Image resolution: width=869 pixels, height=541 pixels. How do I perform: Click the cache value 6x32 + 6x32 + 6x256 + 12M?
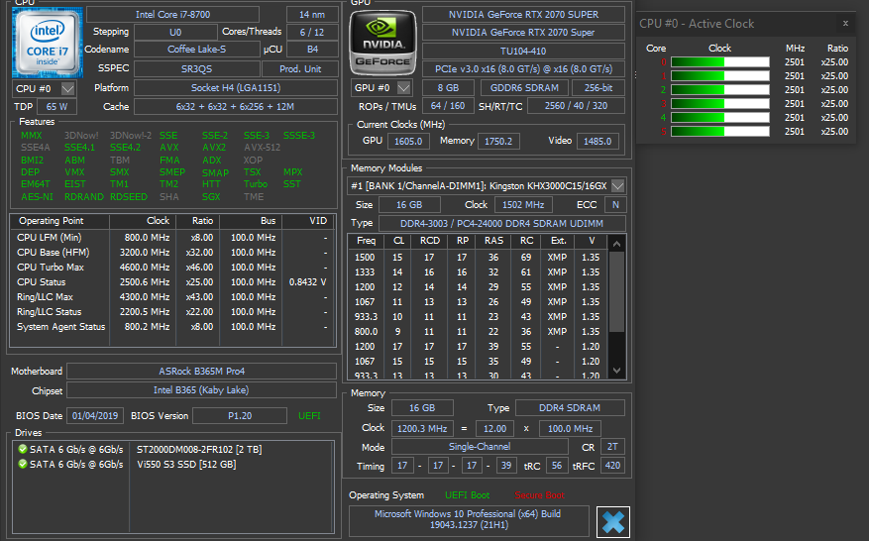click(x=236, y=106)
